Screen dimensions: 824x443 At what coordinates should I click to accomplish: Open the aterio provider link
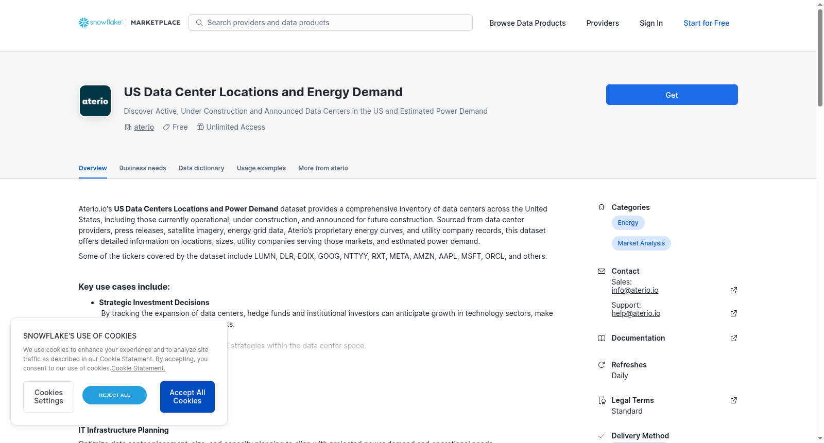click(144, 127)
